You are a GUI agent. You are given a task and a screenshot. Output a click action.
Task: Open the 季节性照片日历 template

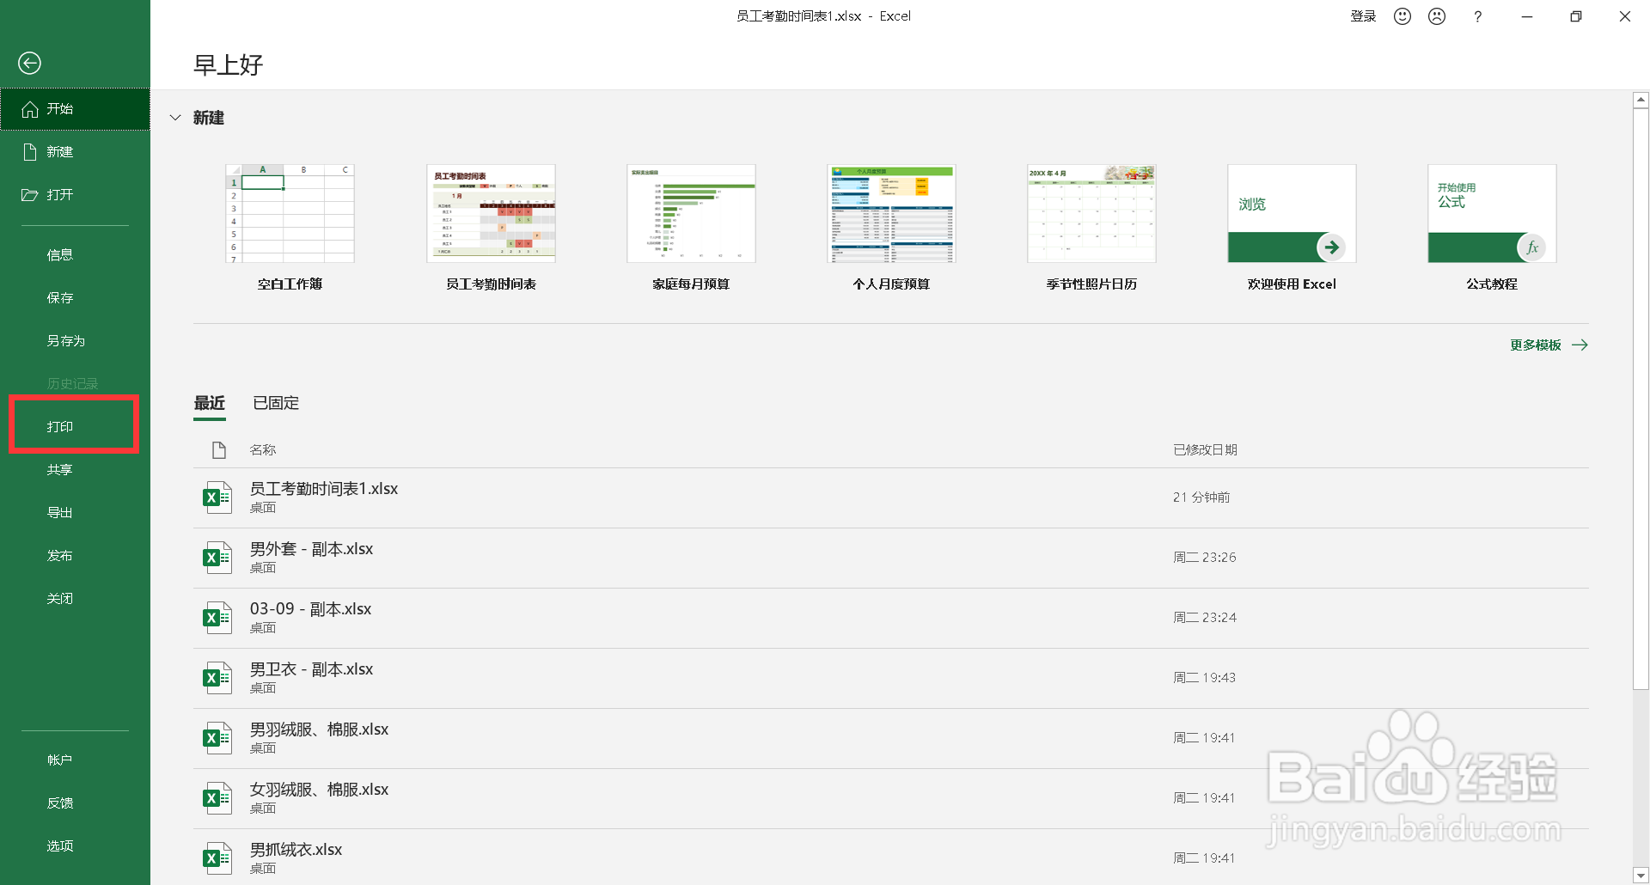[x=1091, y=214]
